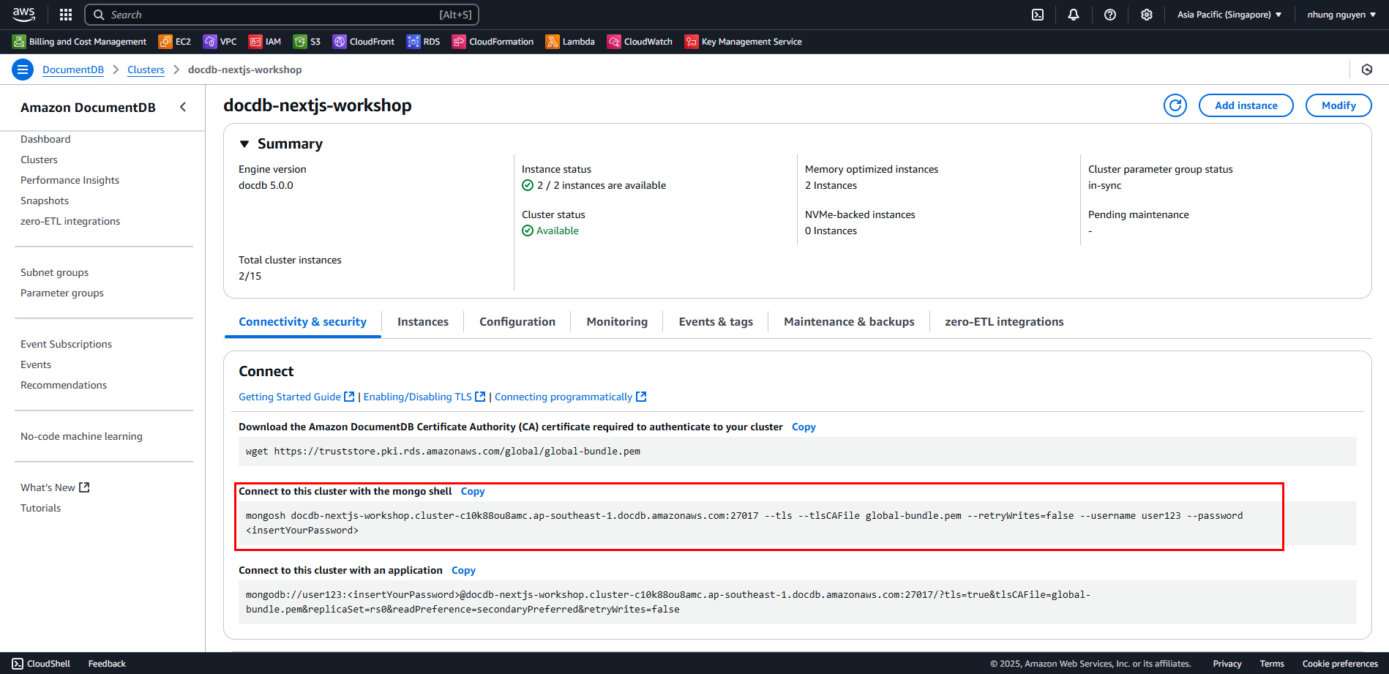Image resolution: width=1389 pixels, height=674 pixels.
Task: Open the IAM service shortcut
Action: 265,42
